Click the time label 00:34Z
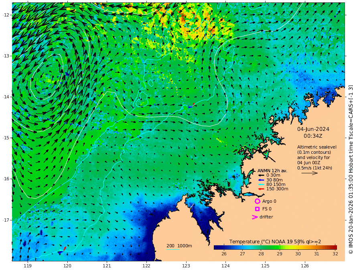Image resolution: width=353 pixels, height=273 pixels. tap(313, 136)
